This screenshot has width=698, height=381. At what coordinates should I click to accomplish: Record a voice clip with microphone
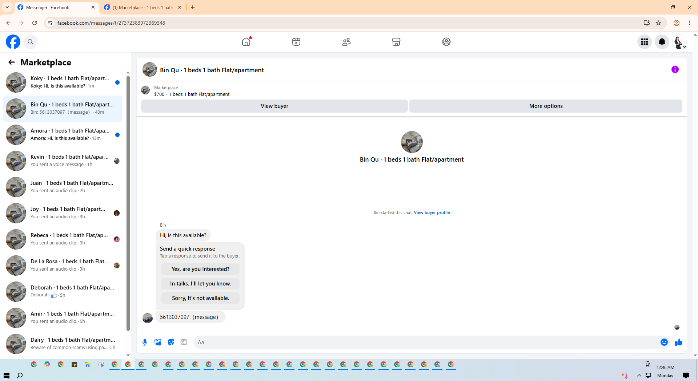click(145, 342)
